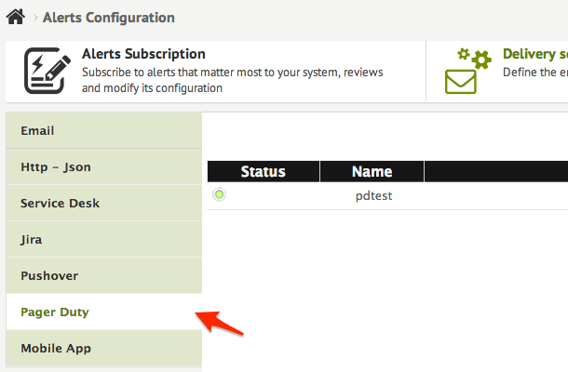The height and width of the screenshot is (372, 568).
Task: Click the Delivery section description text
Action: point(534,72)
